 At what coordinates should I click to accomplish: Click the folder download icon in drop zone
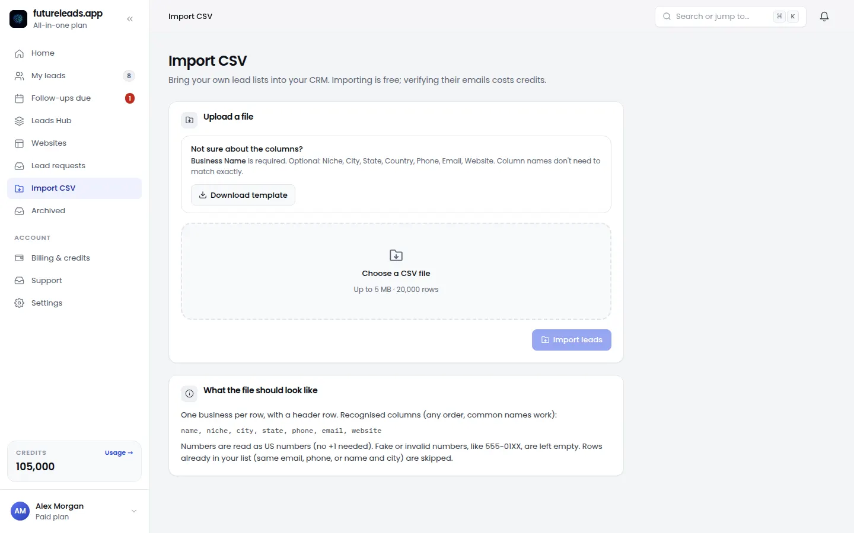click(x=396, y=255)
